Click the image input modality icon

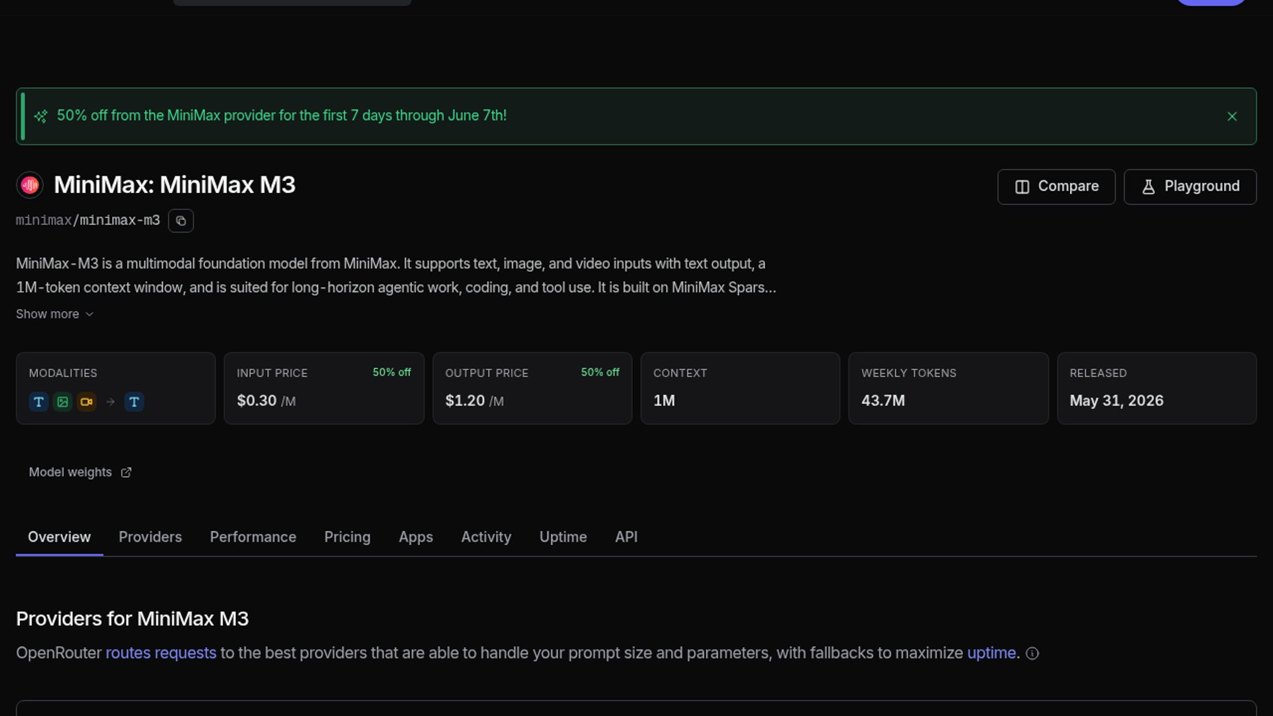point(62,402)
